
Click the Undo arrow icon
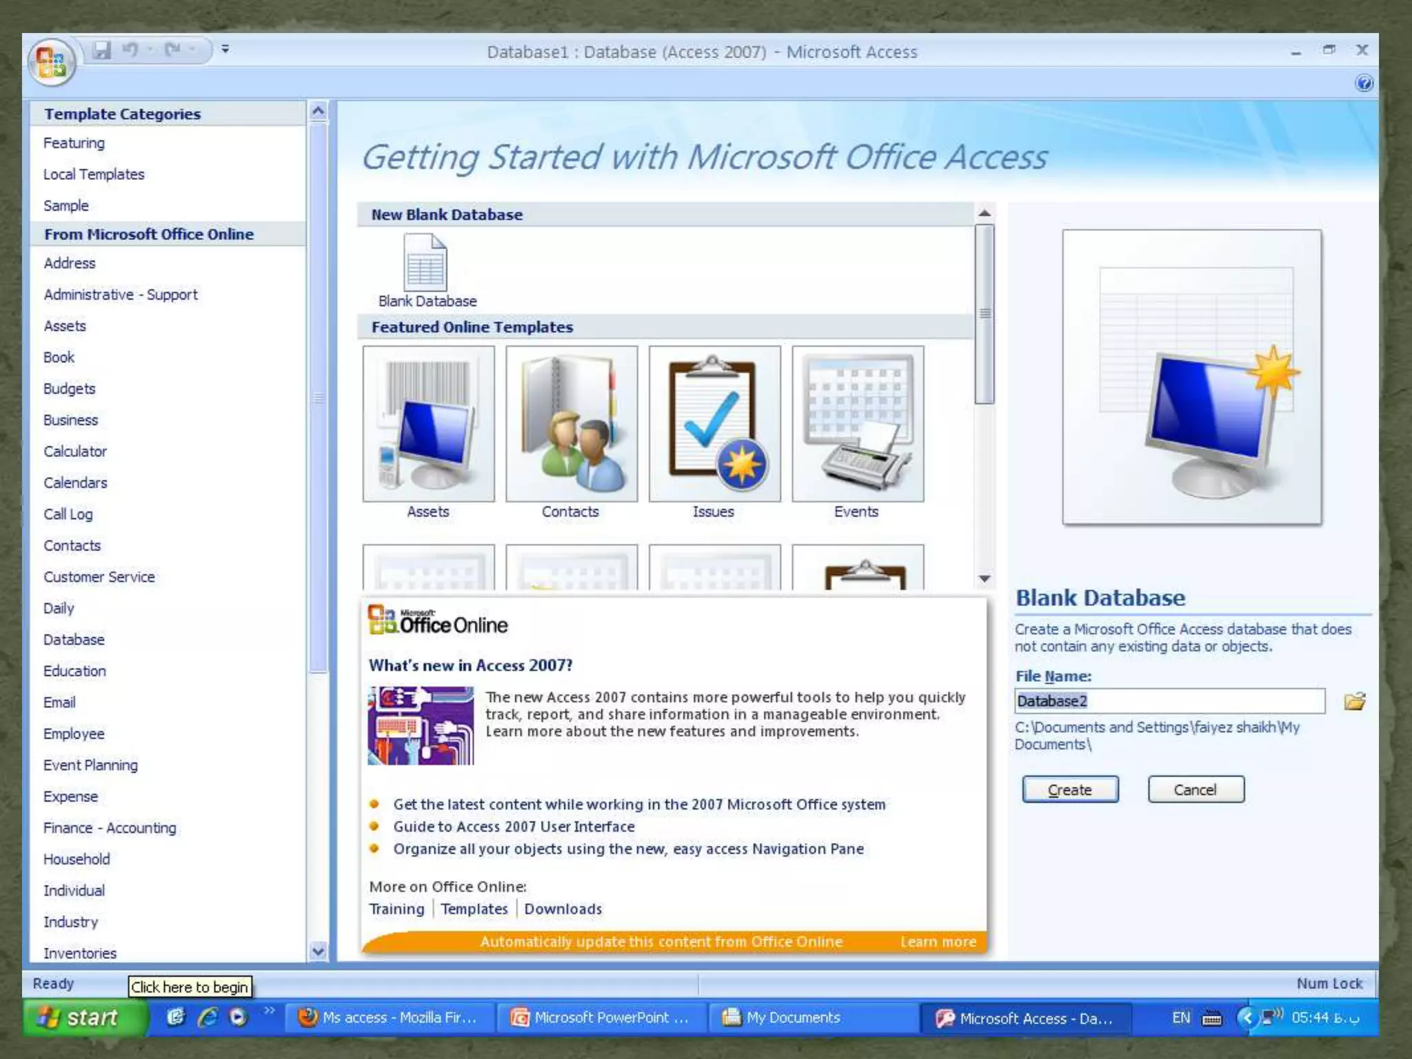tap(130, 50)
